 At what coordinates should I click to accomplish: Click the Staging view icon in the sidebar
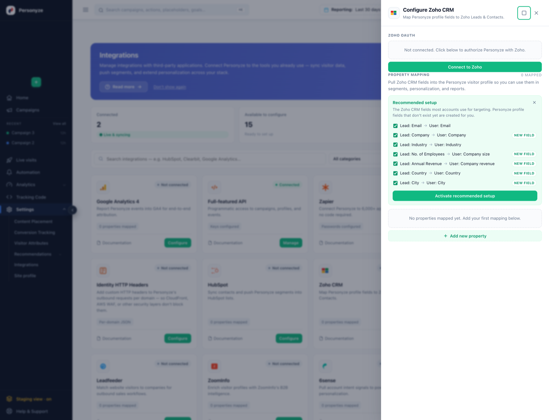click(x=9, y=399)
